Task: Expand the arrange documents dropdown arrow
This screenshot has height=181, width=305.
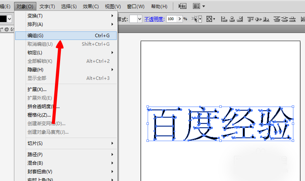Action: coord(204,7)
